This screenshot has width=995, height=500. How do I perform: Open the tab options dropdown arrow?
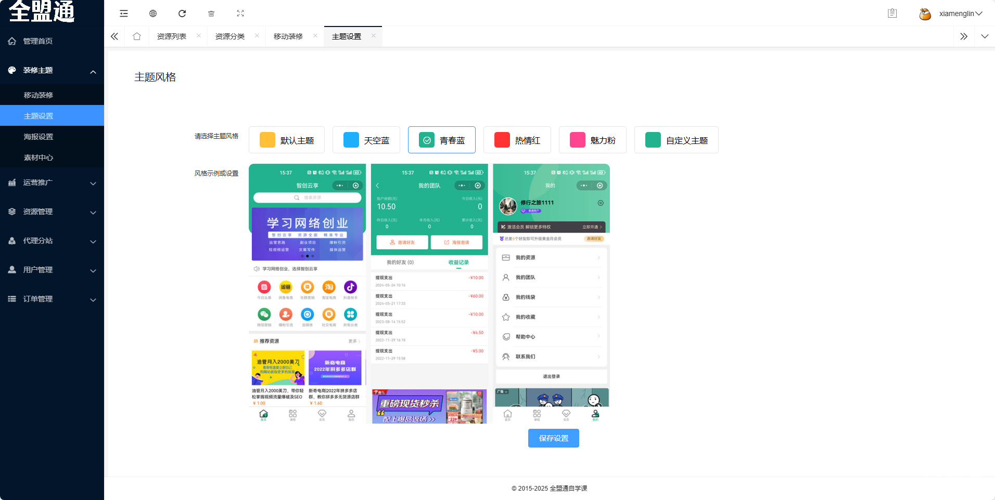click(x=985, y=36)
